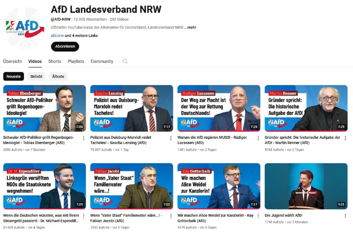Open more options for Kay Gottschalk video

258,216
